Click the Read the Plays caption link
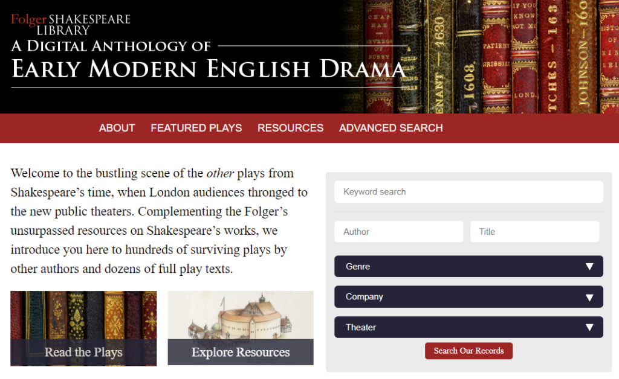The height and width of the screenshot is (379, 619). click(83, 352)
